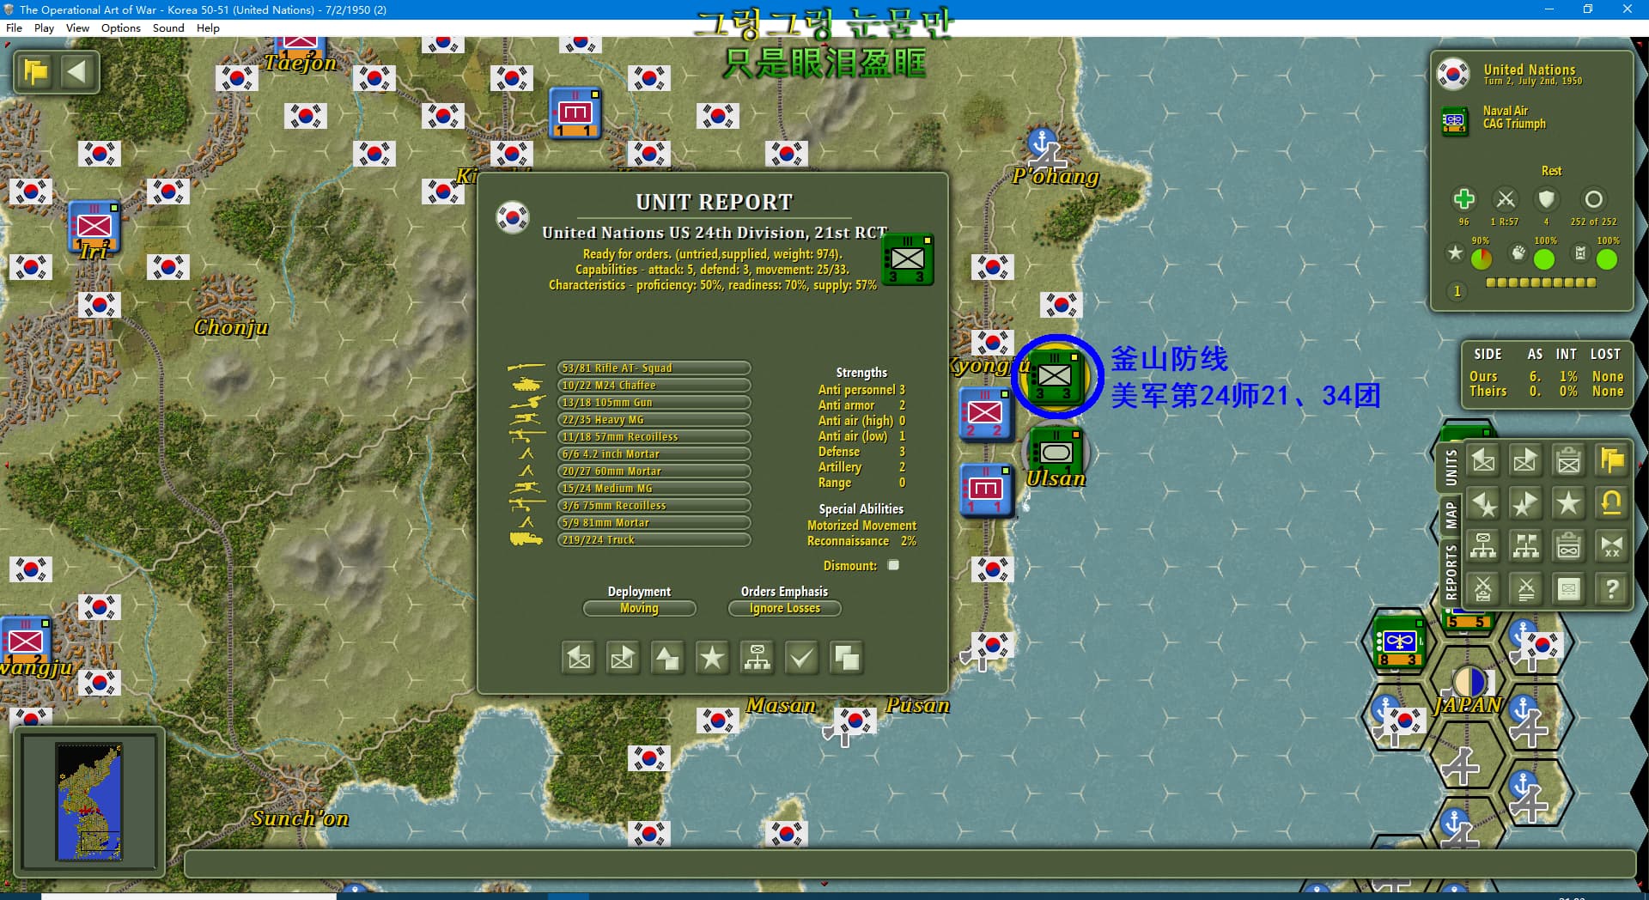Open the unit report clipboard icon in the Units panel
Image resolution: width=1649 pixels, height=900 pixels.
(x=1569, y=461)
